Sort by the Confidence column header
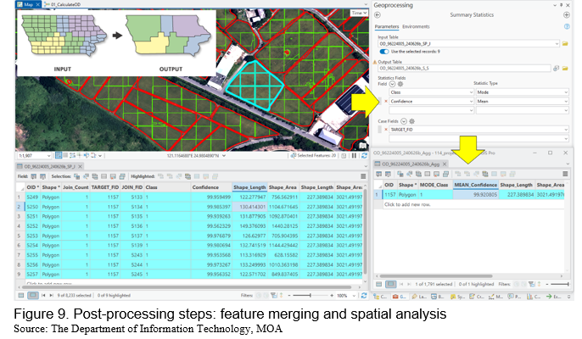The image size is (582, 339). click(x=205, y=187)
